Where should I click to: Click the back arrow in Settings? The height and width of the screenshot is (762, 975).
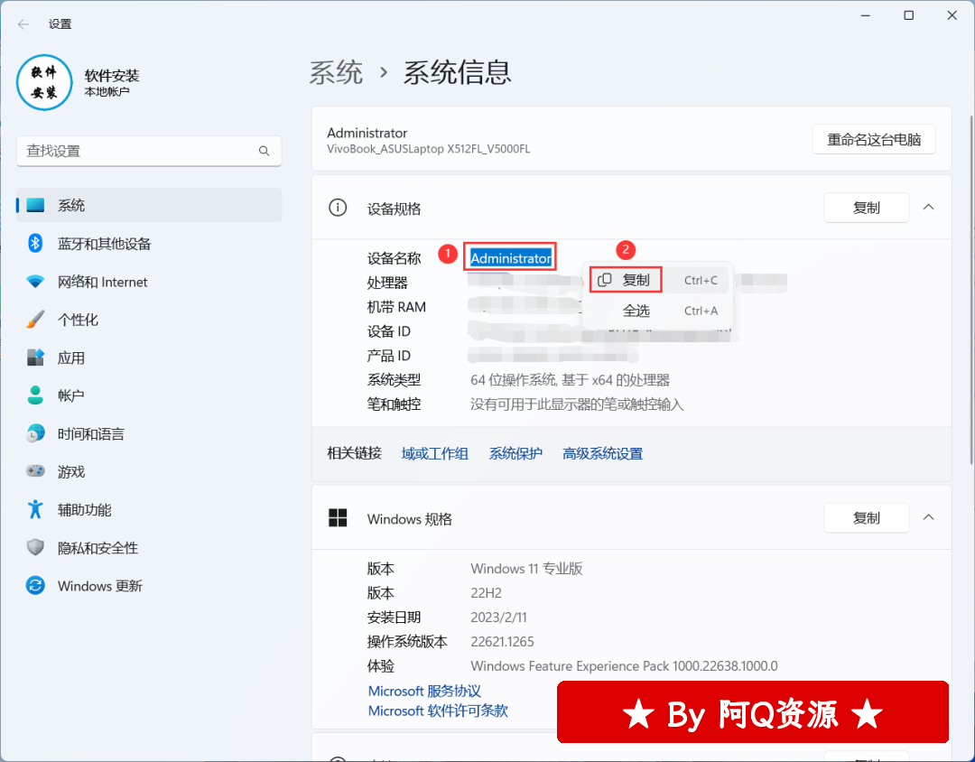[x=23, y=24]
